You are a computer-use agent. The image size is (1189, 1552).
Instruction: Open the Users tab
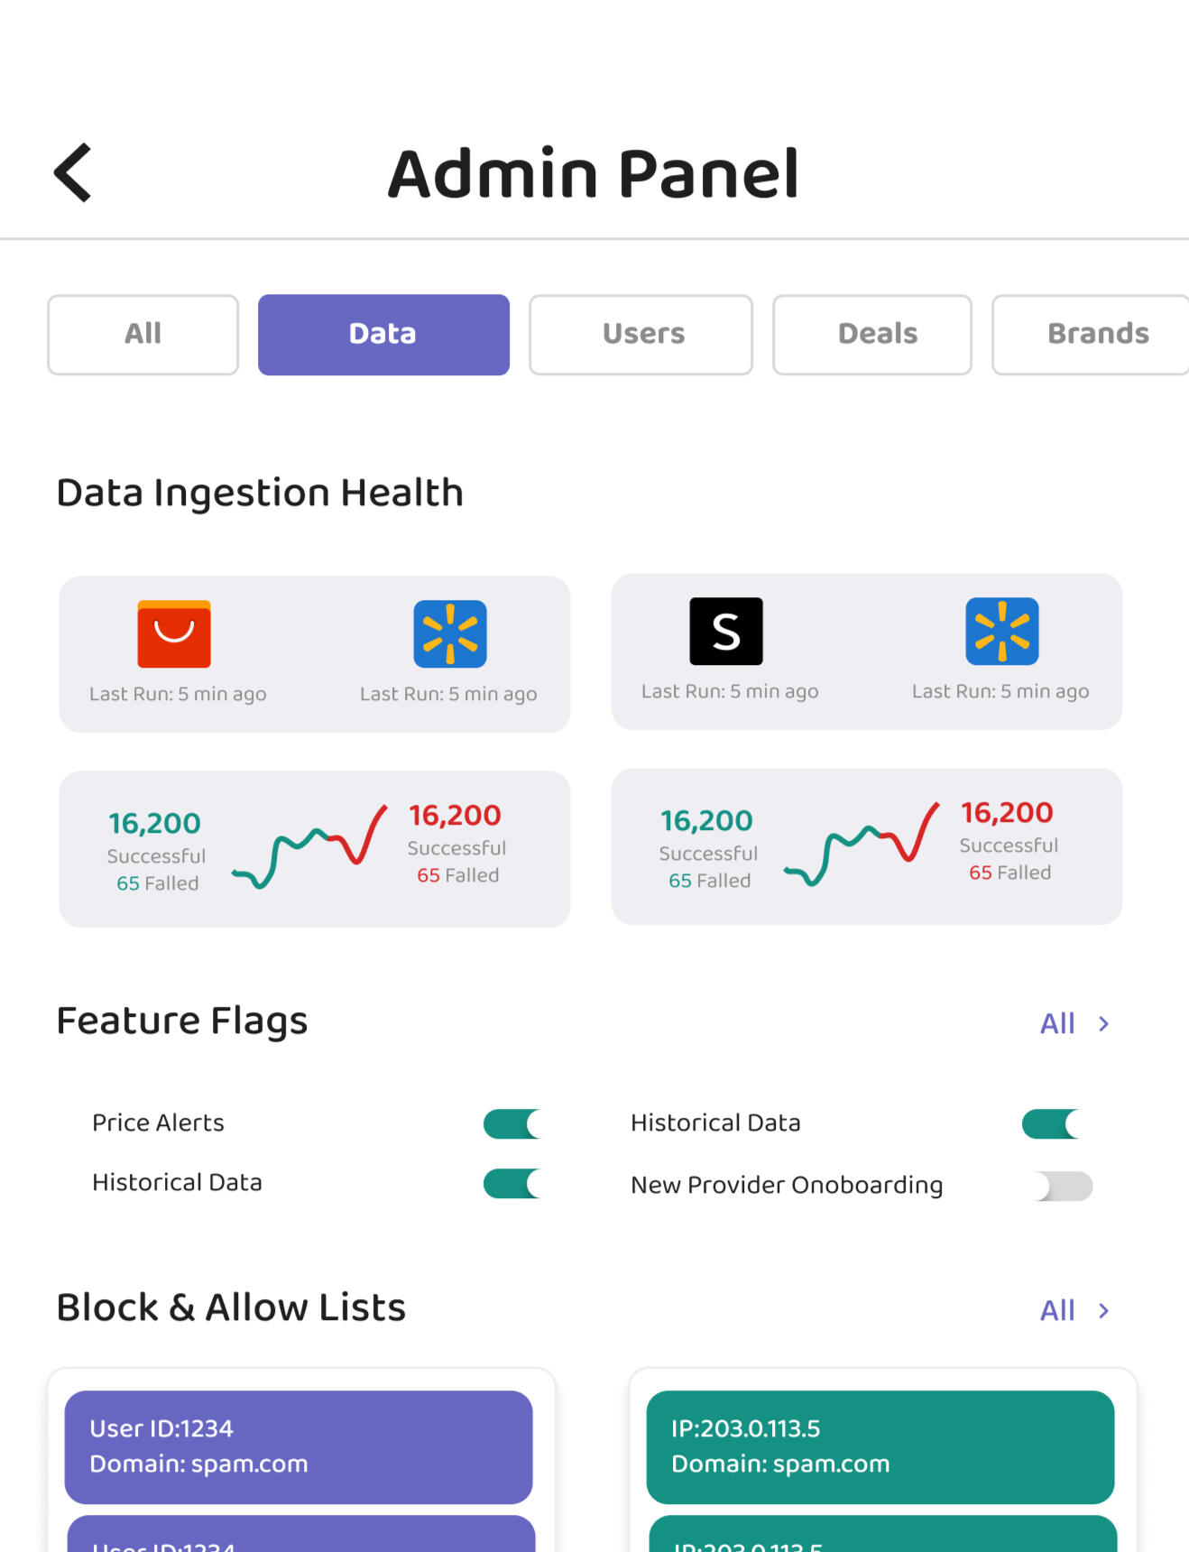(641, 335)
